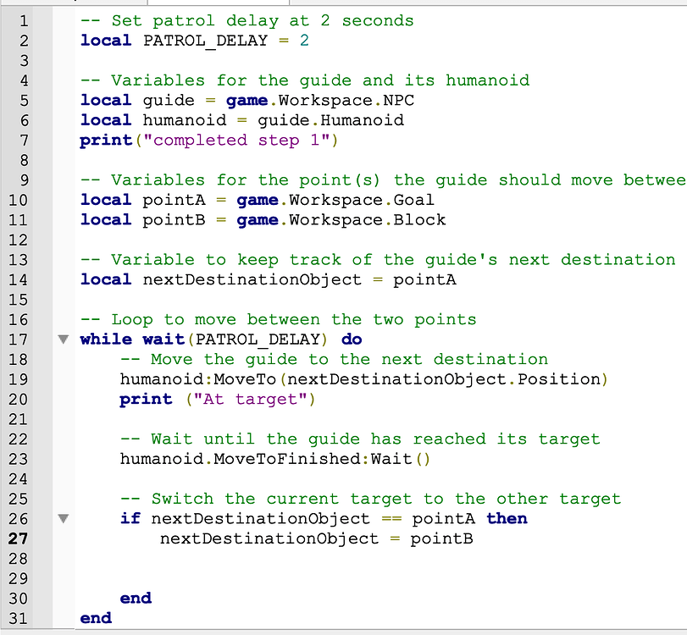Click the PATROL_DELAY variable on line 2

pyautogui.click(x=206, y=41)
